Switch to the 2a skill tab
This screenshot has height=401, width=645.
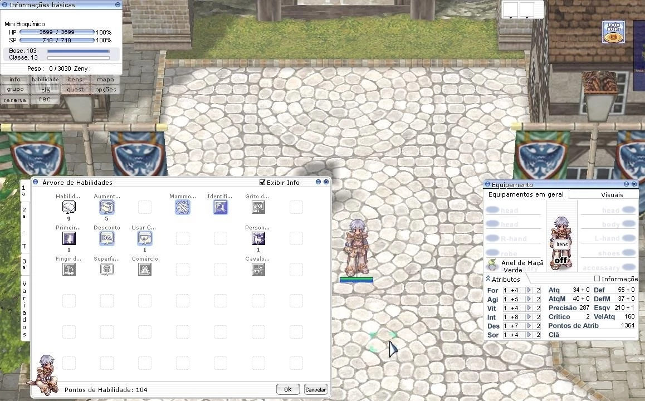(x=25, y=213)
